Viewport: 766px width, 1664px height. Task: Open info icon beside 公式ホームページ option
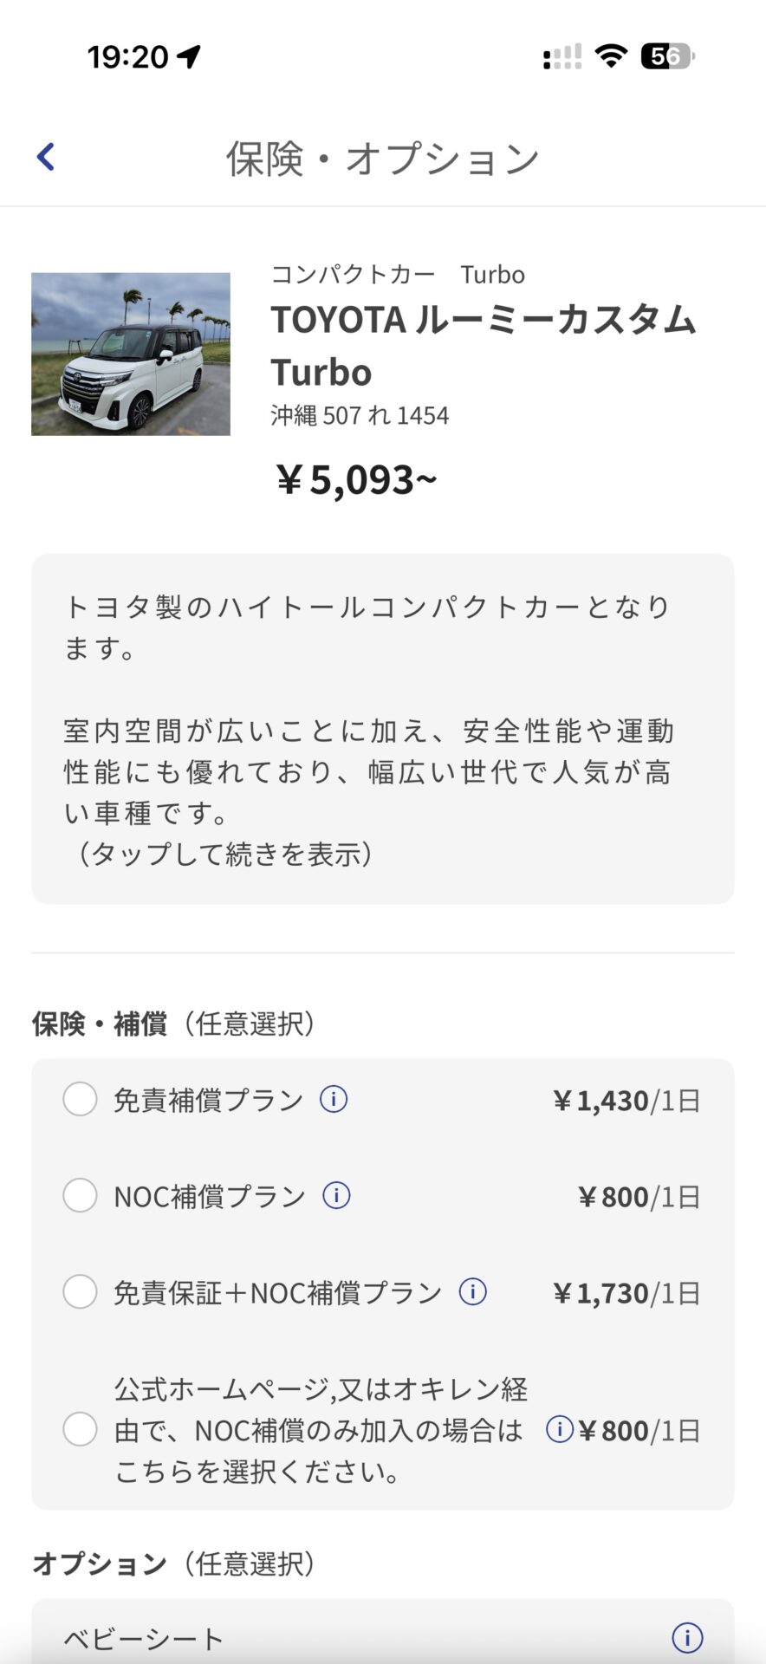(559, 1429)
